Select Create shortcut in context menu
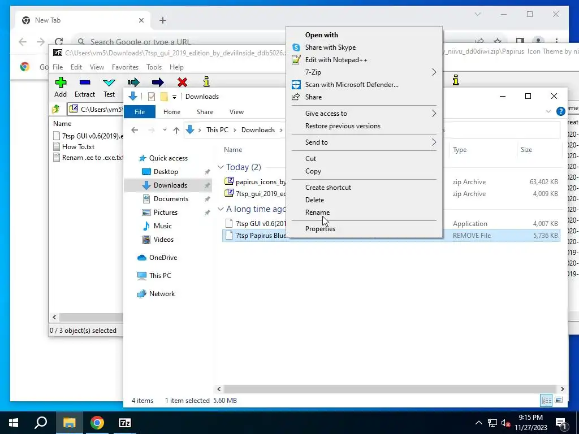579x434 pixels. (328, 188)
